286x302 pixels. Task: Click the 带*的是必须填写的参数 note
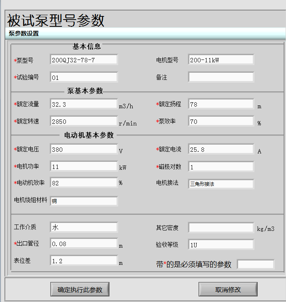click(x=194, y=264)
